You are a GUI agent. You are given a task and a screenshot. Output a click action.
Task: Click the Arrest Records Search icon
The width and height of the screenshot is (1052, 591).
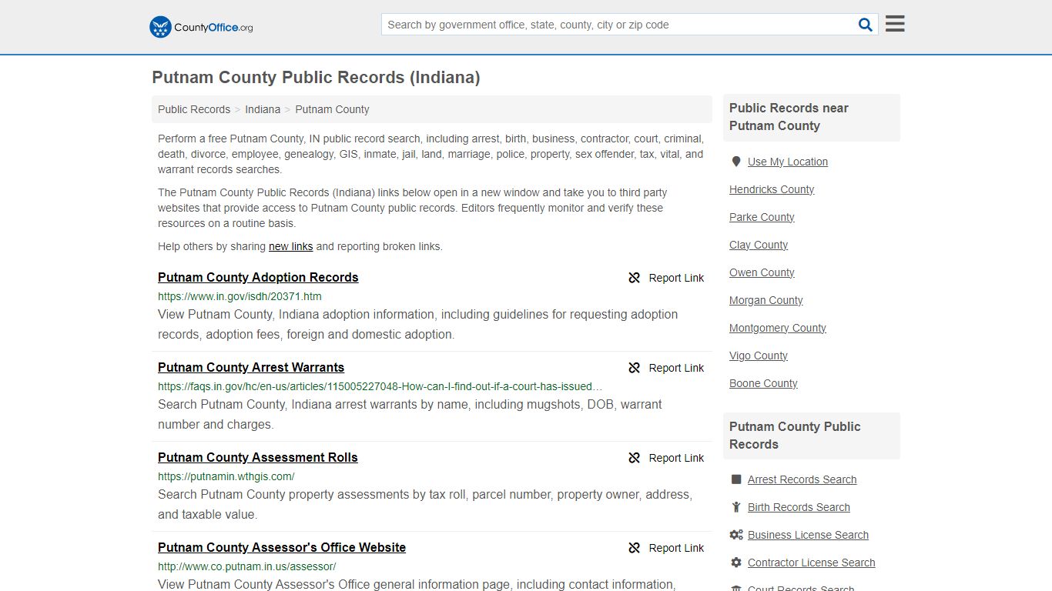[x=736, y=479]
